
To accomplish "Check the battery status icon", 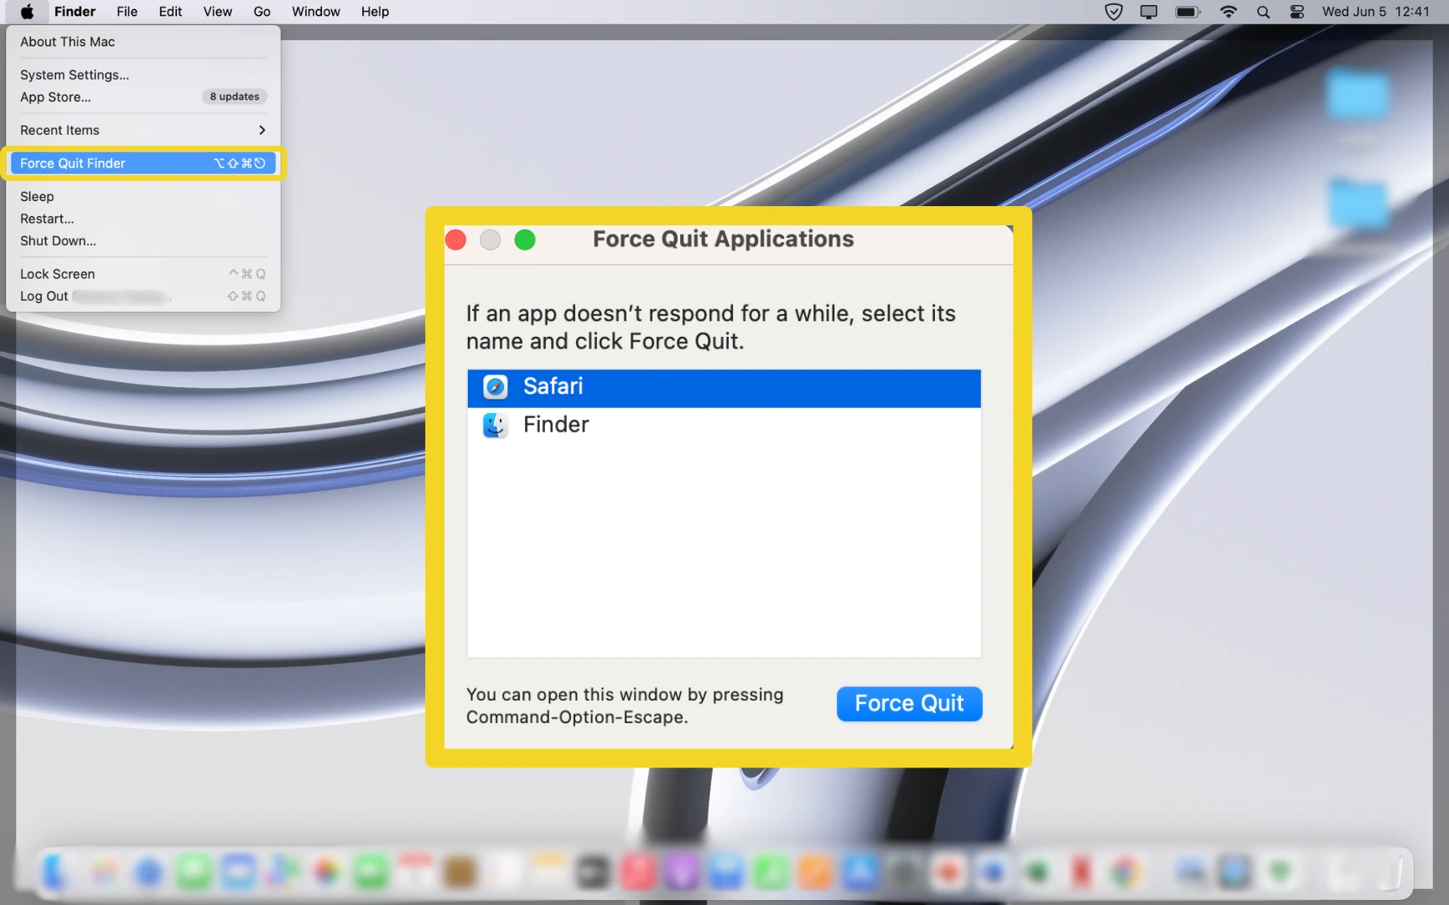I will (x=1187, y=12).
